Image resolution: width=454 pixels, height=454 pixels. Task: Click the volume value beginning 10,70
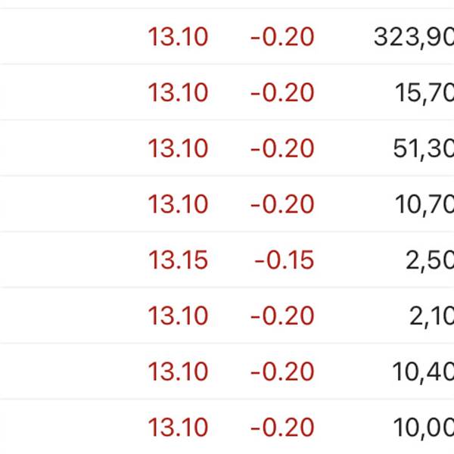tap(424, 204)
